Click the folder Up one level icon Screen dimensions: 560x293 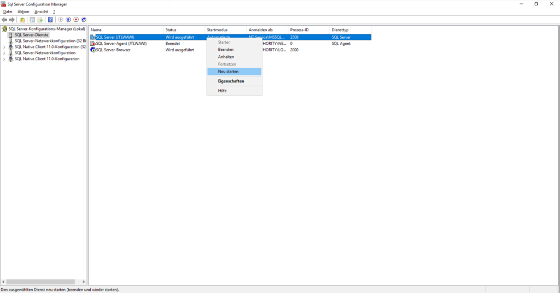[22, 20]
